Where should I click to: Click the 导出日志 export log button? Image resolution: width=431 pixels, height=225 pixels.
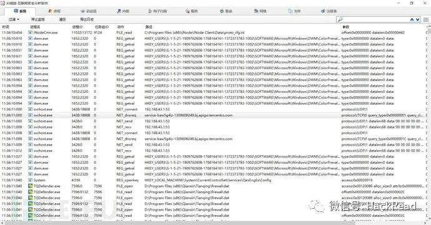pyautogui.click(x=87, y=19)
